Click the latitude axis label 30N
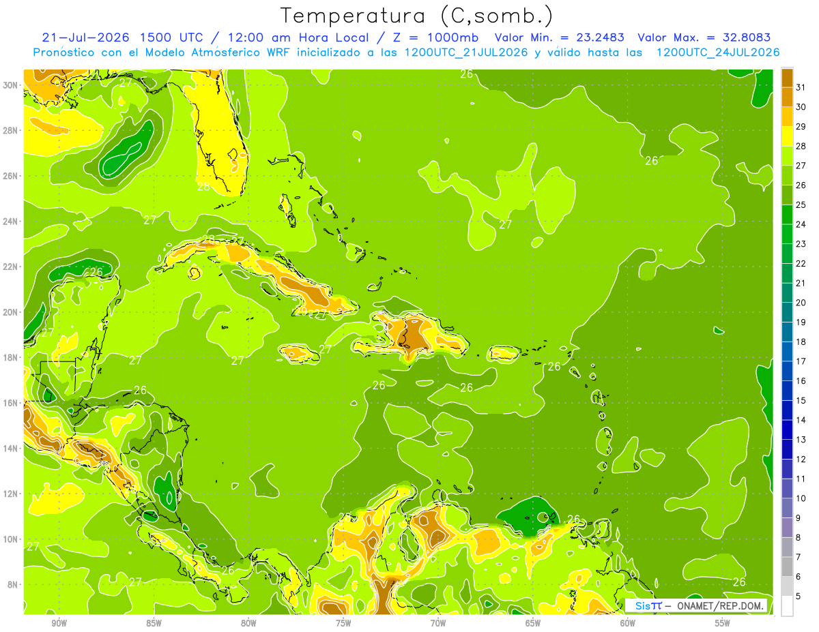This screenshot has height=632, width=819. [10, 85]
